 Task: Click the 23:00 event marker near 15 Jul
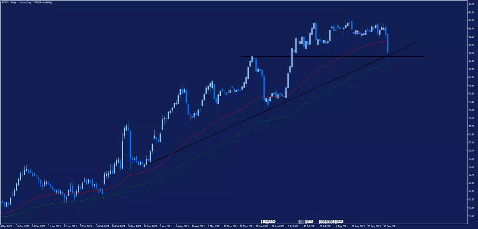point(310,221)
